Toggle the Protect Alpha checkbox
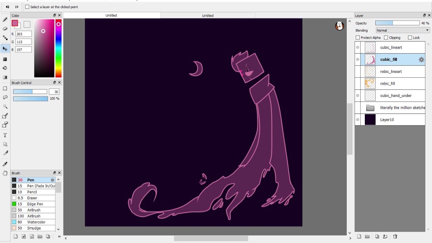Screen dimensions: 432x243 (358, 37)
